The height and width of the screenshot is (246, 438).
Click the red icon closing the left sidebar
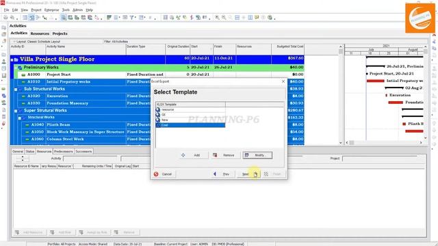[3, 123]
